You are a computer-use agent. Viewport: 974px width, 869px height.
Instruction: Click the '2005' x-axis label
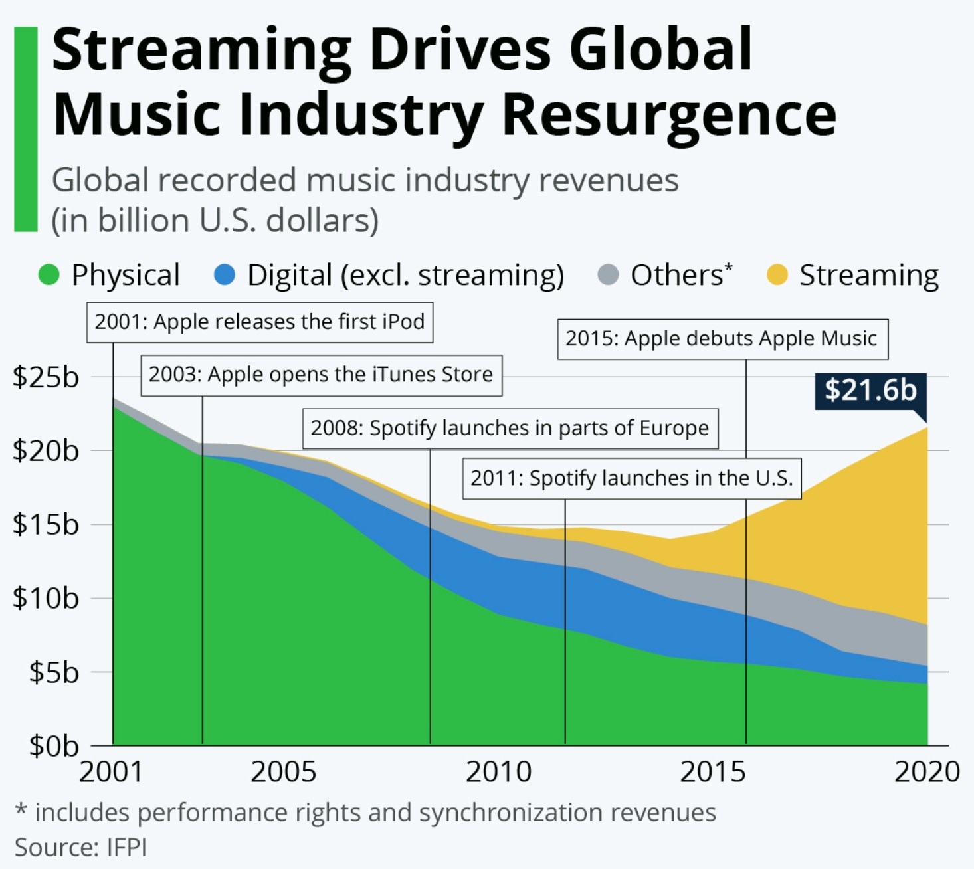click(284, 772)
